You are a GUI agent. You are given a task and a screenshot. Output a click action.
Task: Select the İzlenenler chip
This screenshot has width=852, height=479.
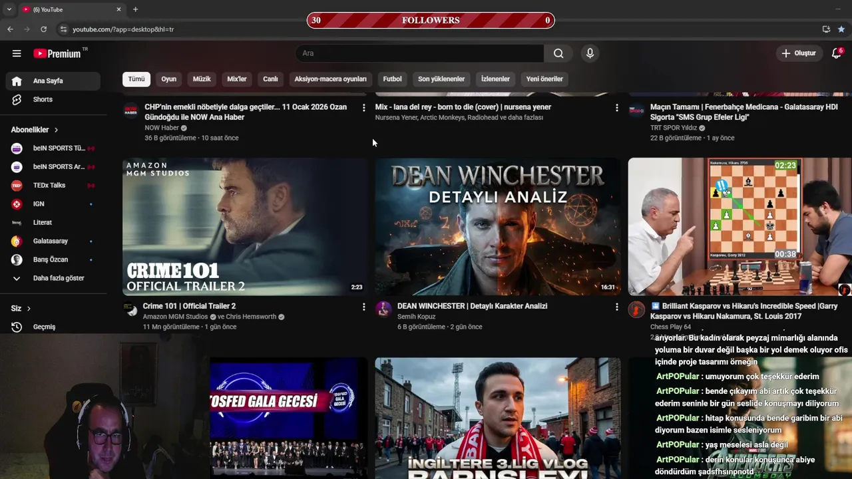495,79
